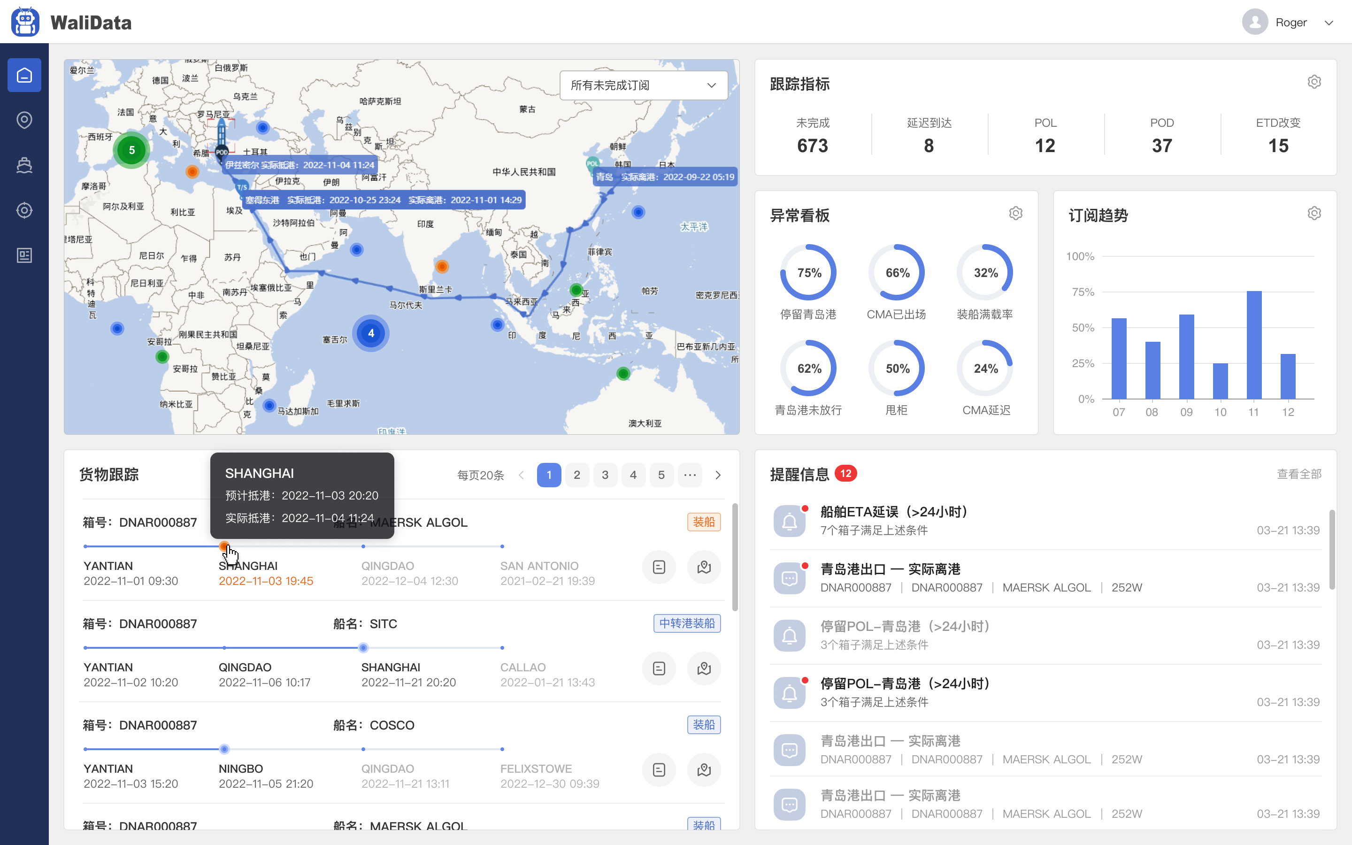Click the orange SHANGHAI timeline node
This screenshot has width=1352, height=845.
click(x=224, y=546)
